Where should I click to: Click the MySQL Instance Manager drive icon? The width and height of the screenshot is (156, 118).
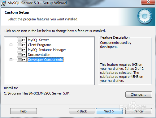click(20, 50)
